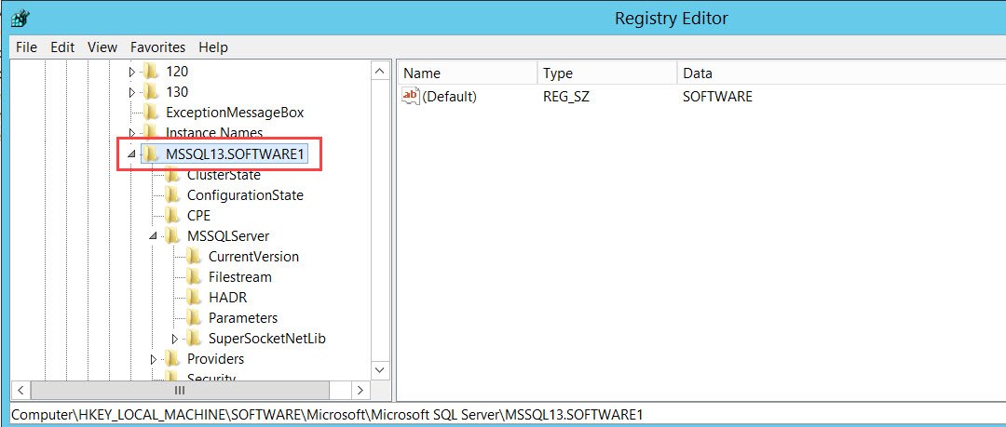Image resolution: width=1006 pixels, height=427 pixels.
Task: Select the 120 folder icon
Action: click(151, 71)
